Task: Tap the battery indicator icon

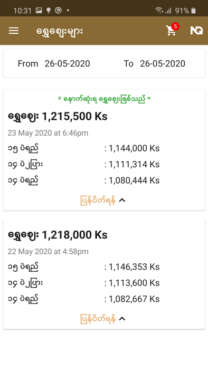Action: point(193,11)
